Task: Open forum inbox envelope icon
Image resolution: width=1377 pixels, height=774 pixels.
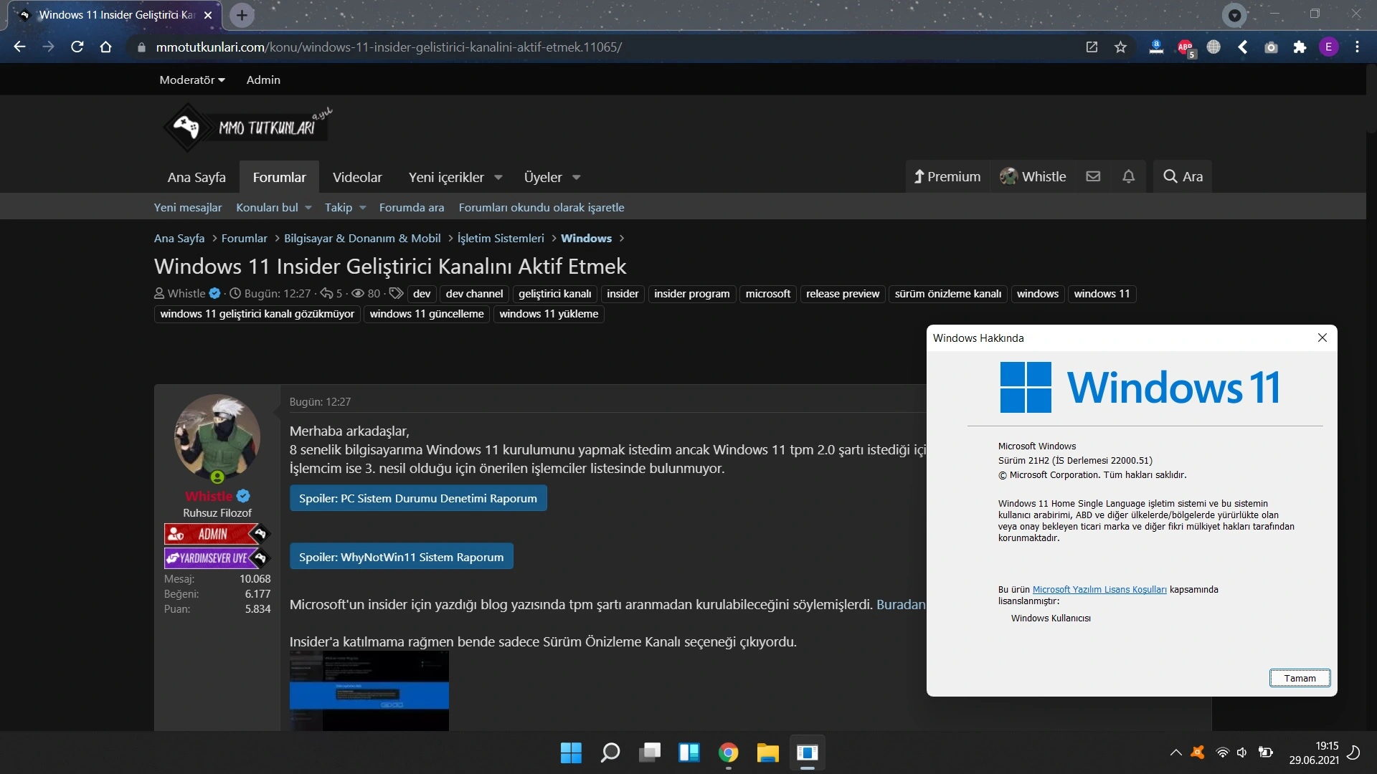Action: (x=1093, y=176)
